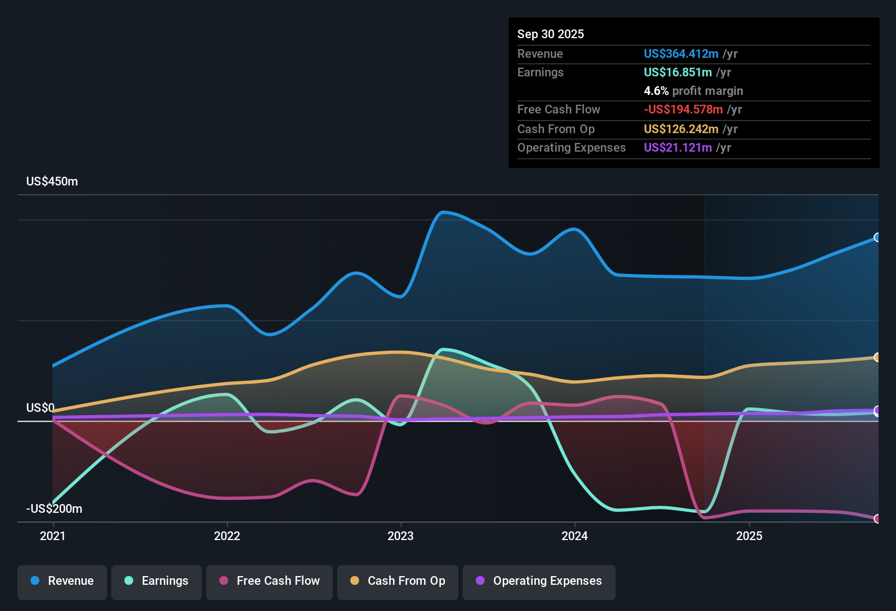896x611 pixels.
Task: Click the blue Revenue legend dot
Action: point(35,581)
